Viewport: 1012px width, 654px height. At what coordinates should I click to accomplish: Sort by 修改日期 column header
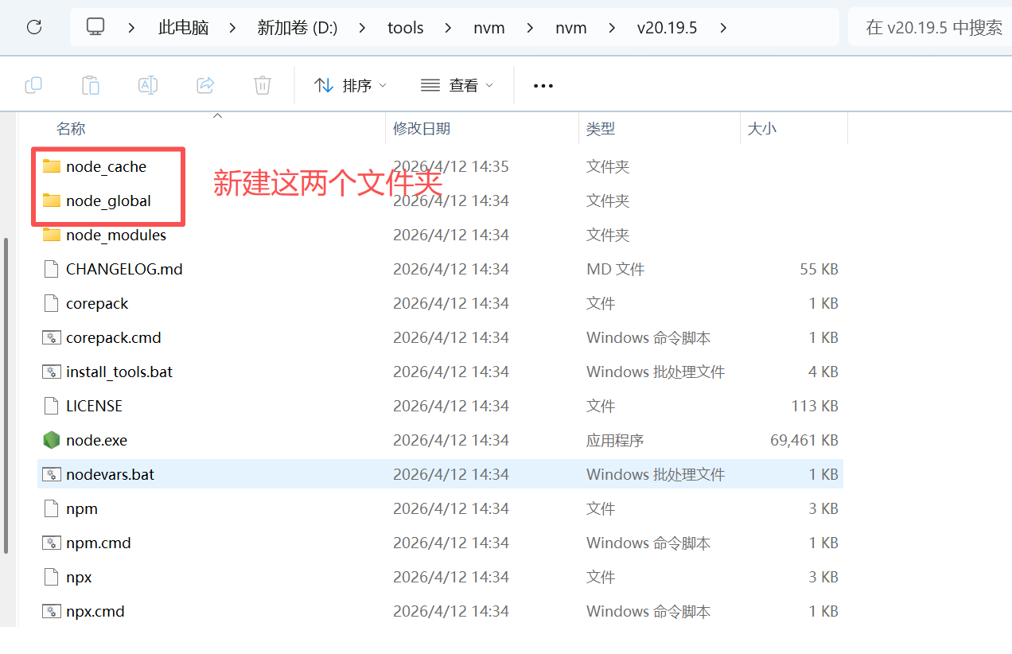point(422,128)
